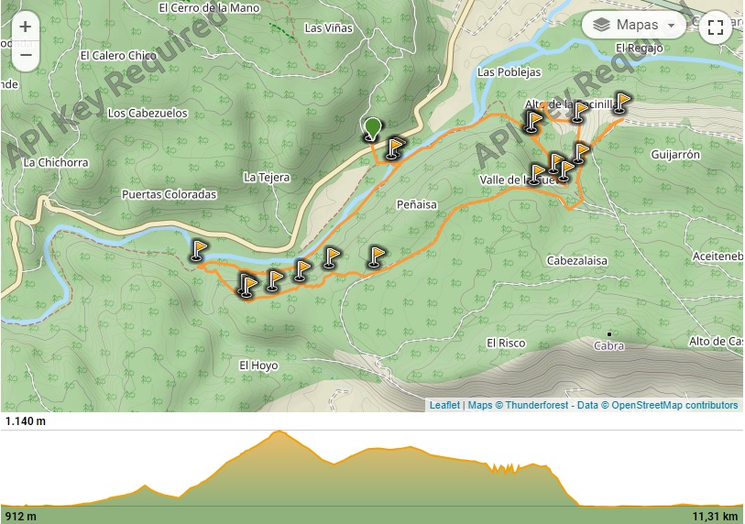Screen dimensions: 745x524
Task: Expand the Mapas dropdown arrow
Action: (672, 25)
